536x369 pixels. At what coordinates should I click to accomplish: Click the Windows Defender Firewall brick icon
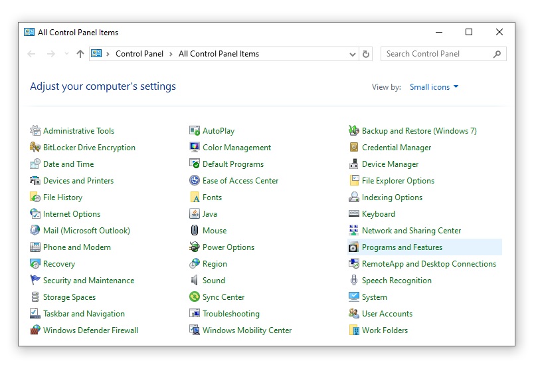tap(35, 330)
